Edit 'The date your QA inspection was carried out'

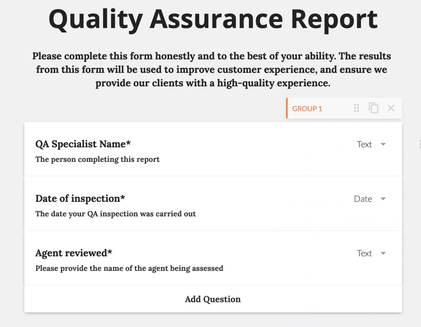(115, 214)
